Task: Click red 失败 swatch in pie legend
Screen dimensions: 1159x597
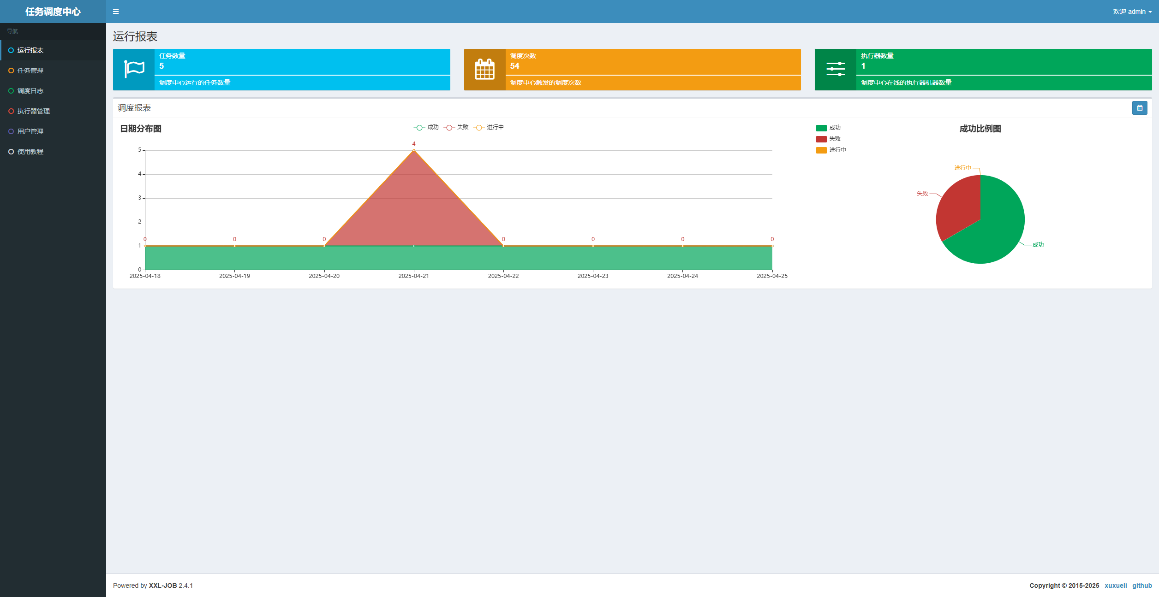Action: pos(821,139)
